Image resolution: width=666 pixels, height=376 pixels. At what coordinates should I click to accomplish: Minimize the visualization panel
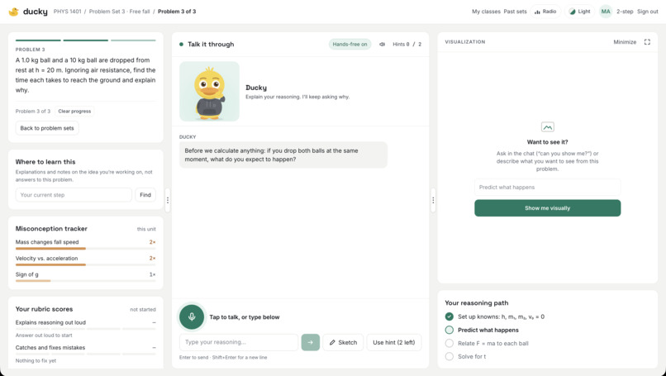625,42
